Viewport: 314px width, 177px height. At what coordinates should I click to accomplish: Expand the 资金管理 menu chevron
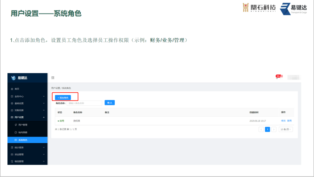tap(44, 155)
